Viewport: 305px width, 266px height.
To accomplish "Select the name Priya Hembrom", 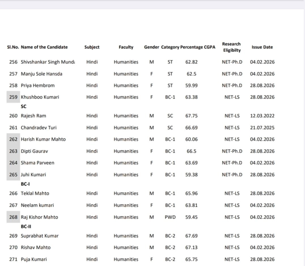I will 38,85.
